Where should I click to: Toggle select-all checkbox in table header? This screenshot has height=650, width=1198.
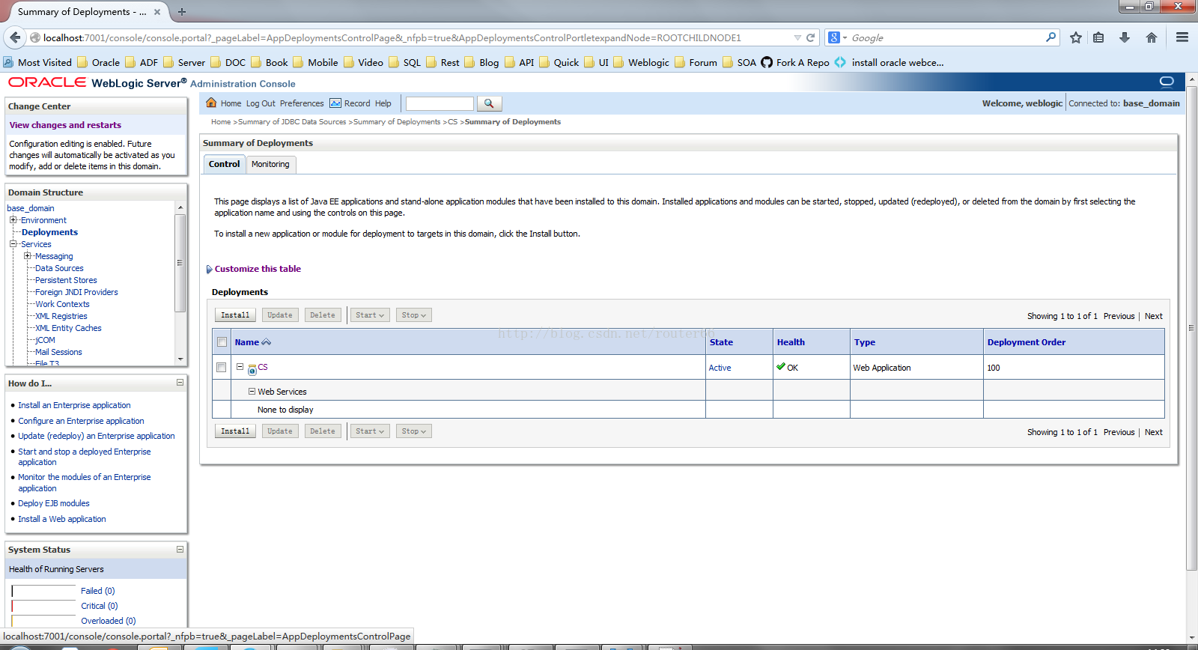[x=222, y=342]
